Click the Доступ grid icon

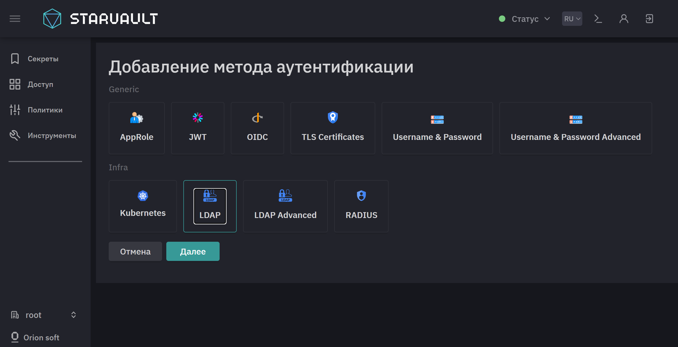pyautogui.click(x=15, y=84)
